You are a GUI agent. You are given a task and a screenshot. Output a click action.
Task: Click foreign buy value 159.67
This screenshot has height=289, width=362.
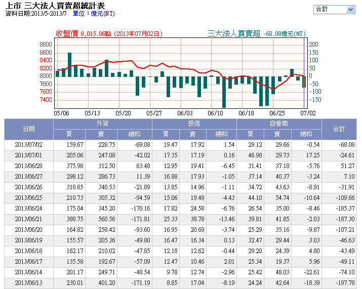tap(75, 145)
